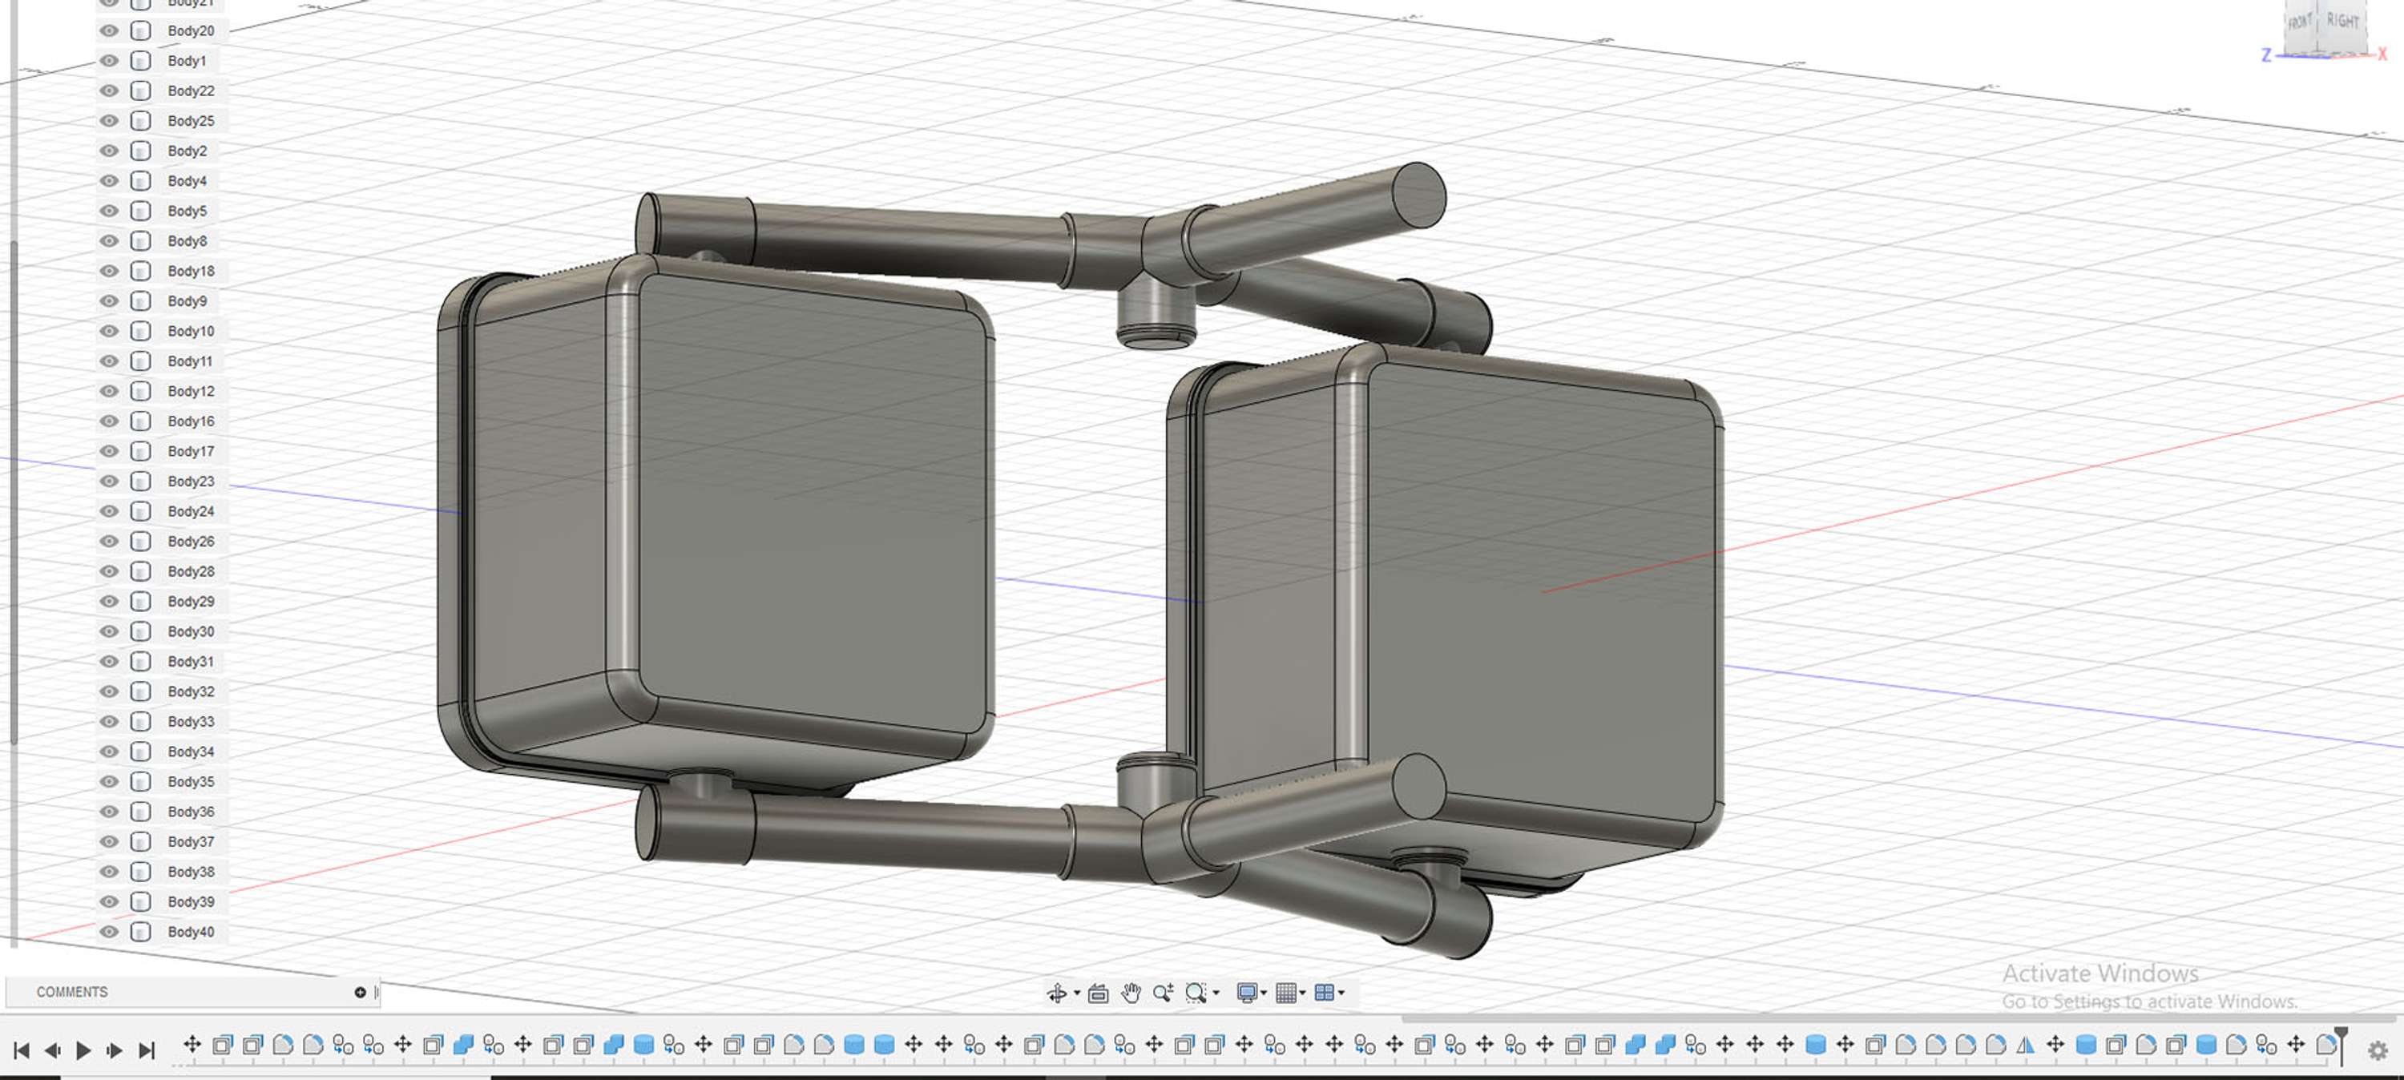Select the Orbit navigation tool

coord(1056,992)
